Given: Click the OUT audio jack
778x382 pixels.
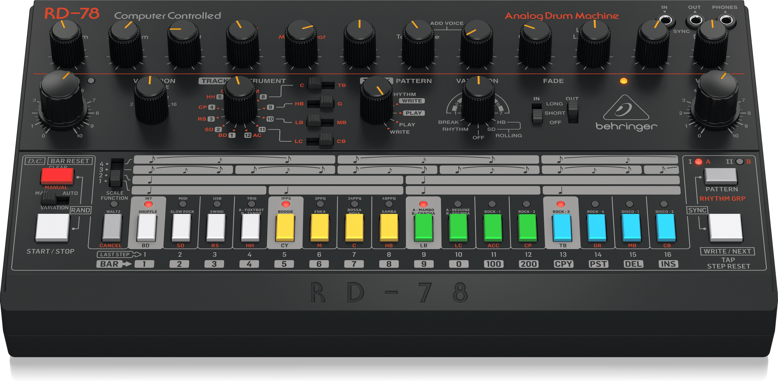Looking at the screenshot, I should 696,20.
